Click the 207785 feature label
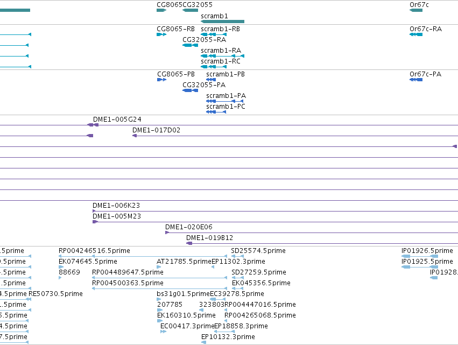This screenshot has height=345, width=458. [x=170, y=305]
